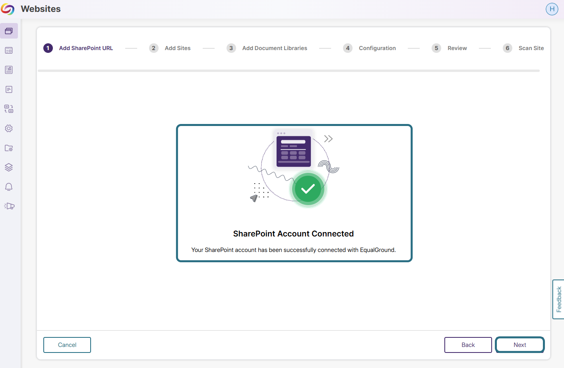Select step 1 Add SharePoint URL

pos(78,48)
